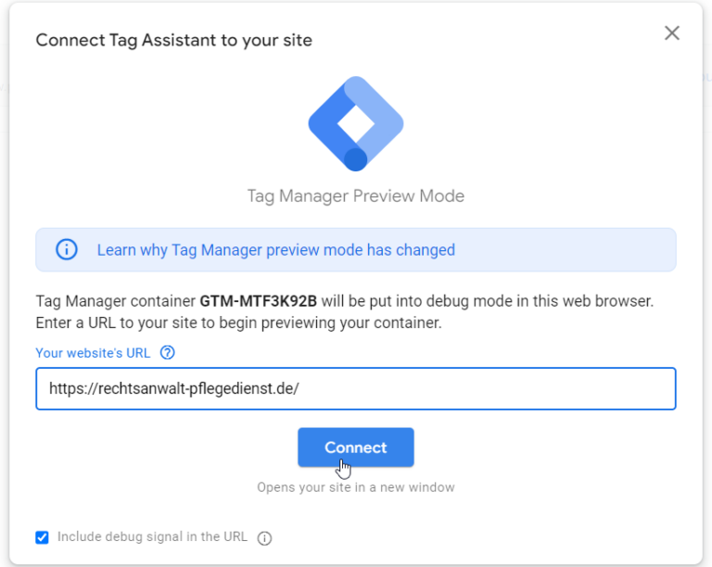The height and width of the screenshot is (567, 712).
Task: Click the words "Tag Manager container" in the description
Action: [x=115, y=302]
